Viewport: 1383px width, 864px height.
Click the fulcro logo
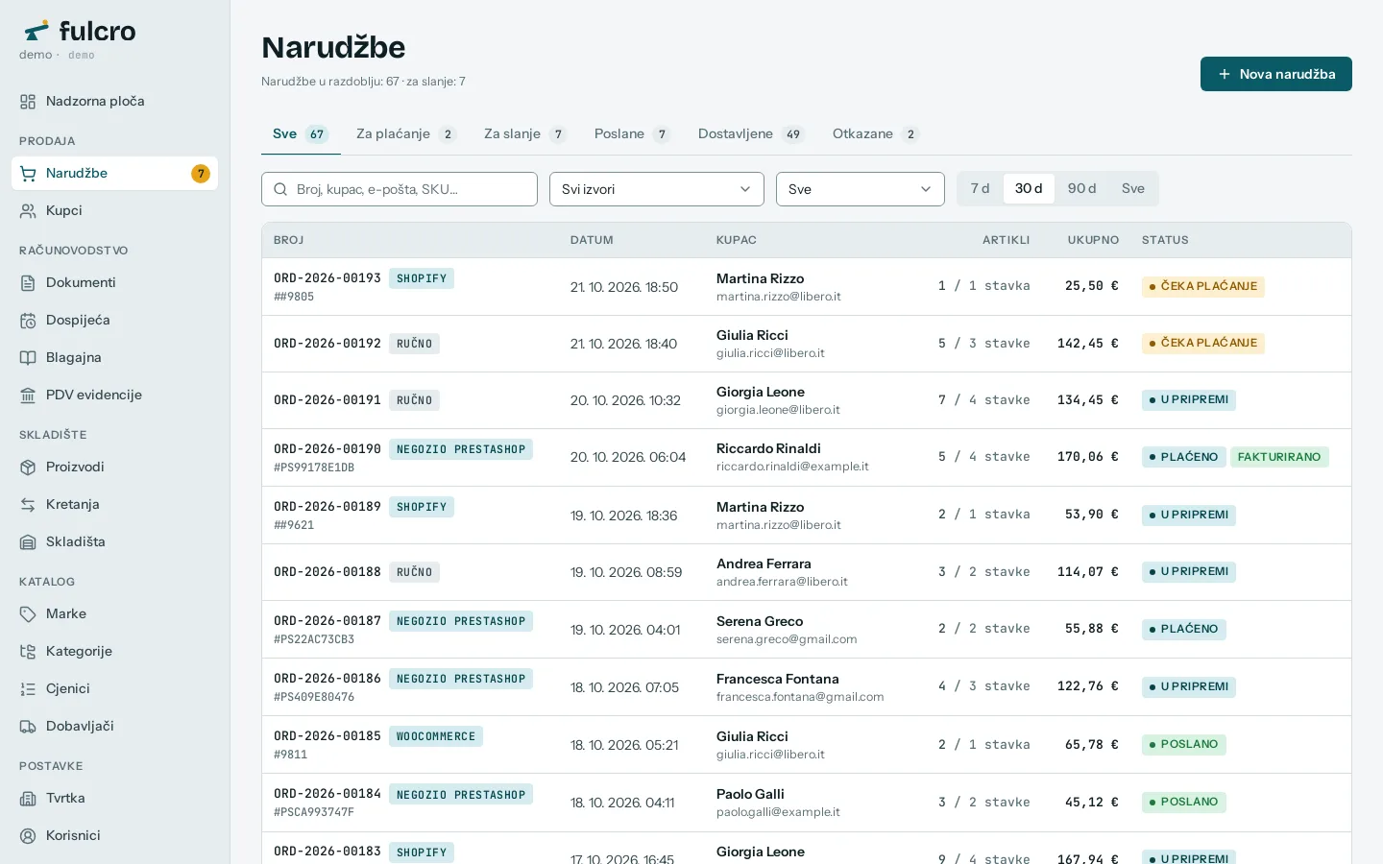click(x=81, y=32)
